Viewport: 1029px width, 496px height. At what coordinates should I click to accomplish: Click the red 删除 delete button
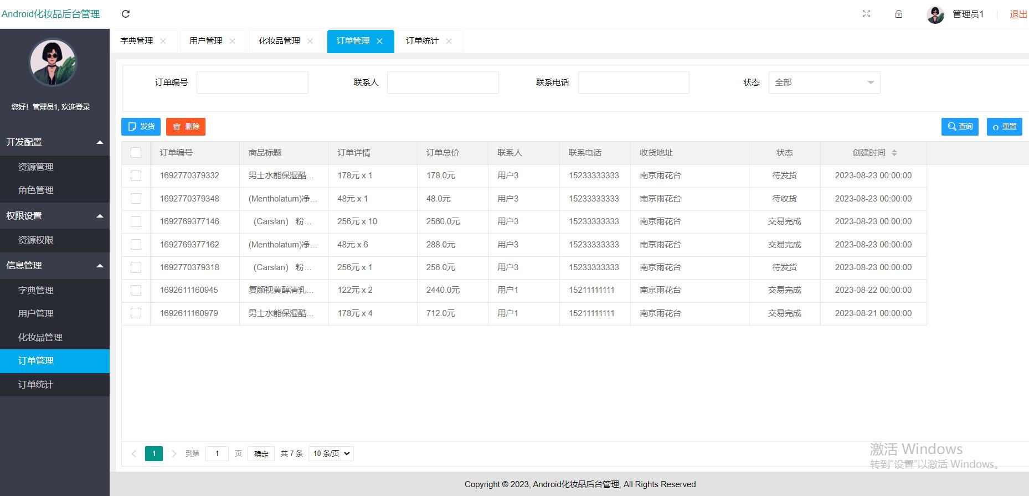(x=186, y=127)
